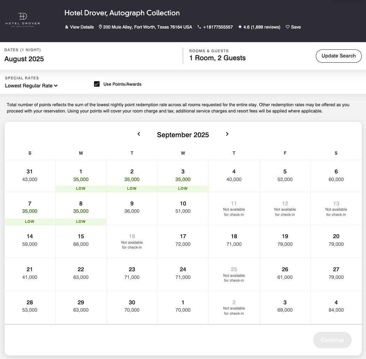This screenshot has width=366, height=359.
Task: Click unavailable September 11 cell
Action: 234,209
